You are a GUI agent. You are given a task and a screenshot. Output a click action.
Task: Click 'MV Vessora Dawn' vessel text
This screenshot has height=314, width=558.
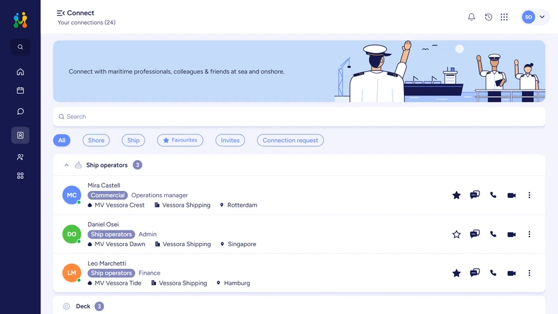[x=120, y=244]
